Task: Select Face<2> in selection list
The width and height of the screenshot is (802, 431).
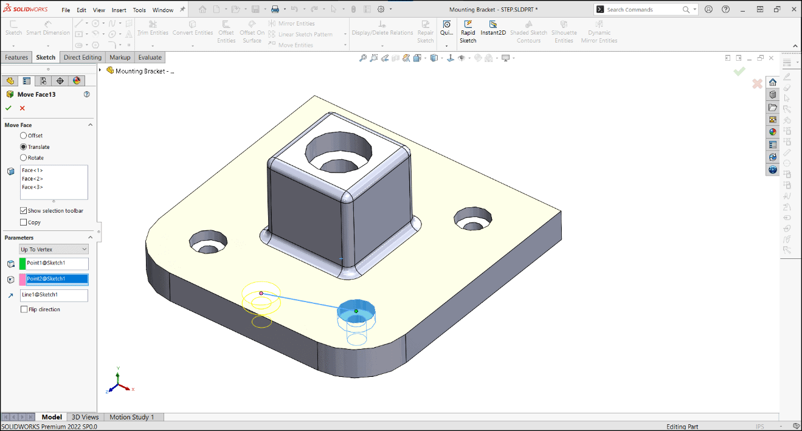Action: (x=33, y=179)
